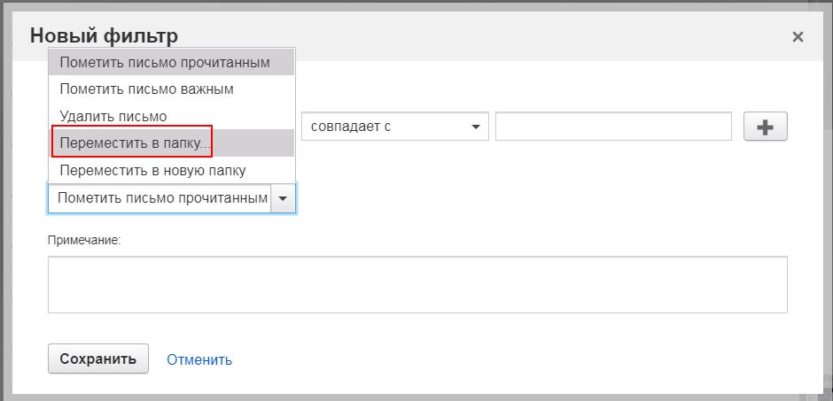Cancel via the Отменить link
This screenshot has height=401, width=833.
click(x=199, y=359)
